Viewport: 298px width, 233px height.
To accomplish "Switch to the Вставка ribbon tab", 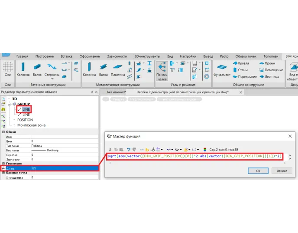I will (x=66, y=56).
